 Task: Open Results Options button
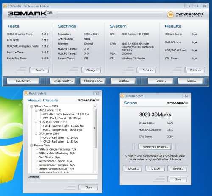pos(195,70)
